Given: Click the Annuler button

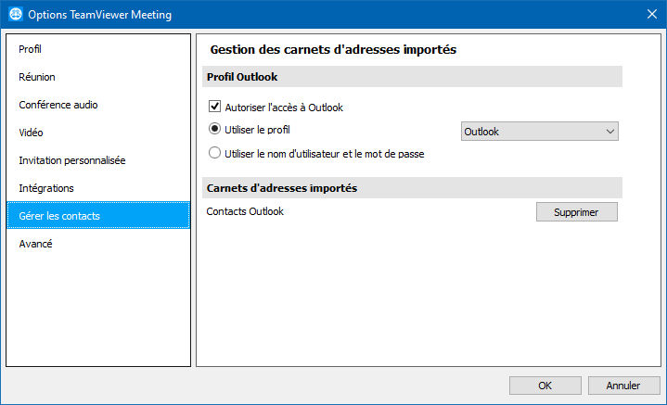Looking at the screenshot, I should (623, 386).
